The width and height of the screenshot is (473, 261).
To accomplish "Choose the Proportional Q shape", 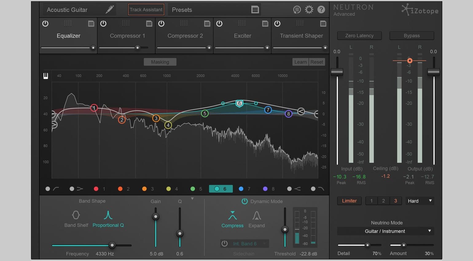I will coord(108,219).
